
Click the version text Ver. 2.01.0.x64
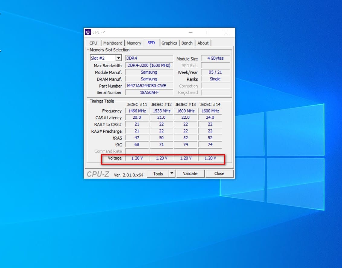coord(129,175)
